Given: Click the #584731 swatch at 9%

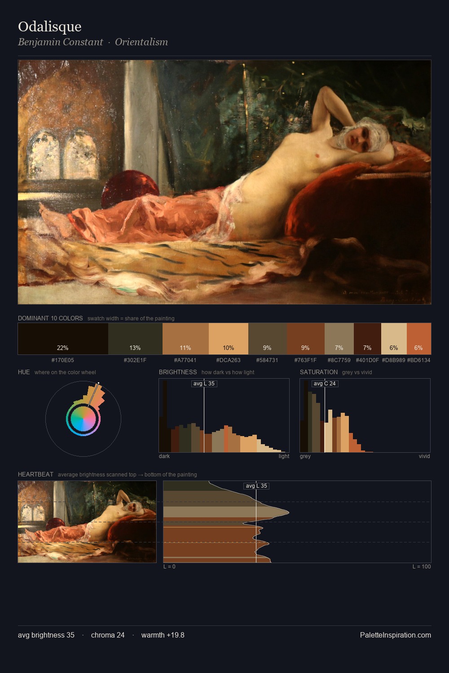Looking at the screenshot, I should point(267,339).
